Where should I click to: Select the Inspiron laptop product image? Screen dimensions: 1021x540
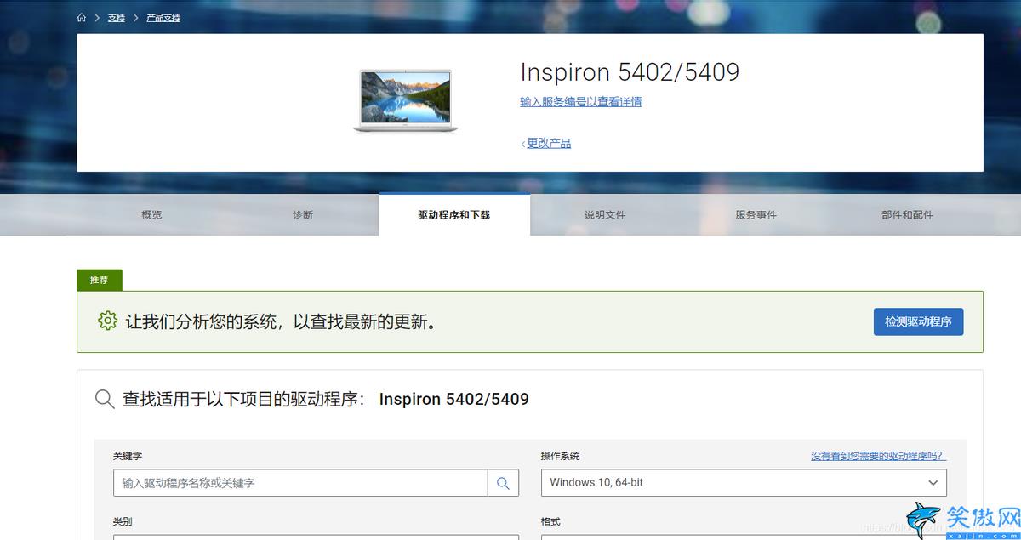405,100
